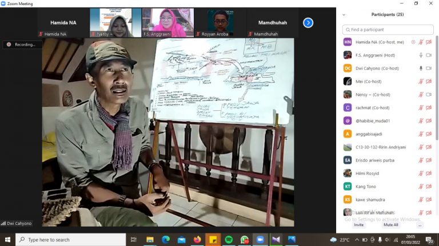Open File Explorer from the taskbar
Viewport: 439px width, 246px height.
[150, 240]
